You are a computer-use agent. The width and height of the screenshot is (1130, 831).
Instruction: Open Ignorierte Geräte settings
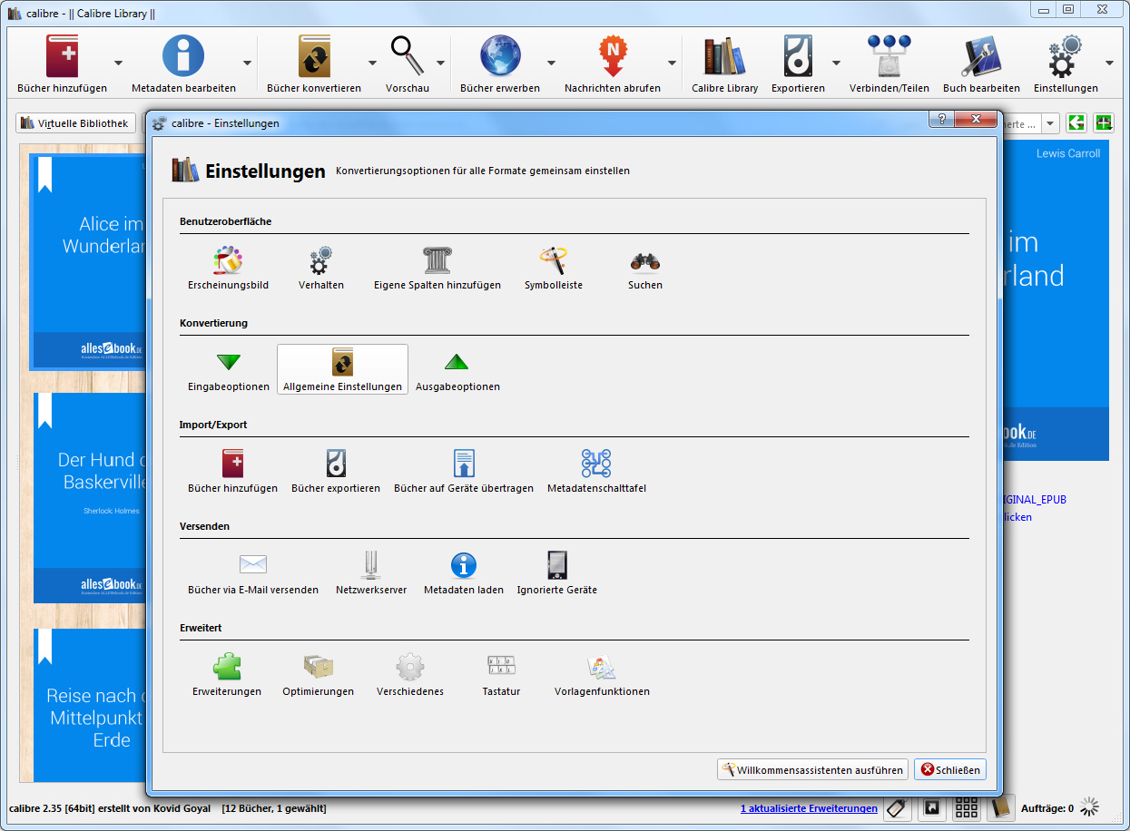(557, 573)
